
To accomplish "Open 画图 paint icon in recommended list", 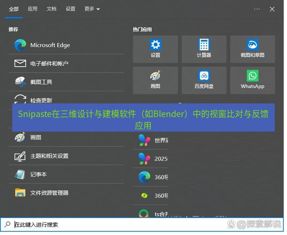I will pos(20,137).
